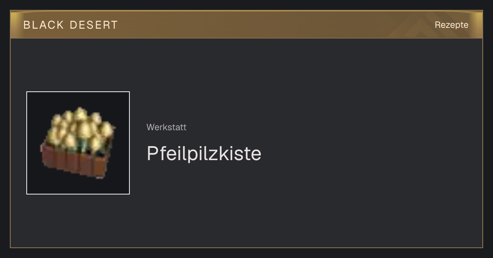
Task: Click the letter B in BLACK DESERT
Action: (27, 25)
